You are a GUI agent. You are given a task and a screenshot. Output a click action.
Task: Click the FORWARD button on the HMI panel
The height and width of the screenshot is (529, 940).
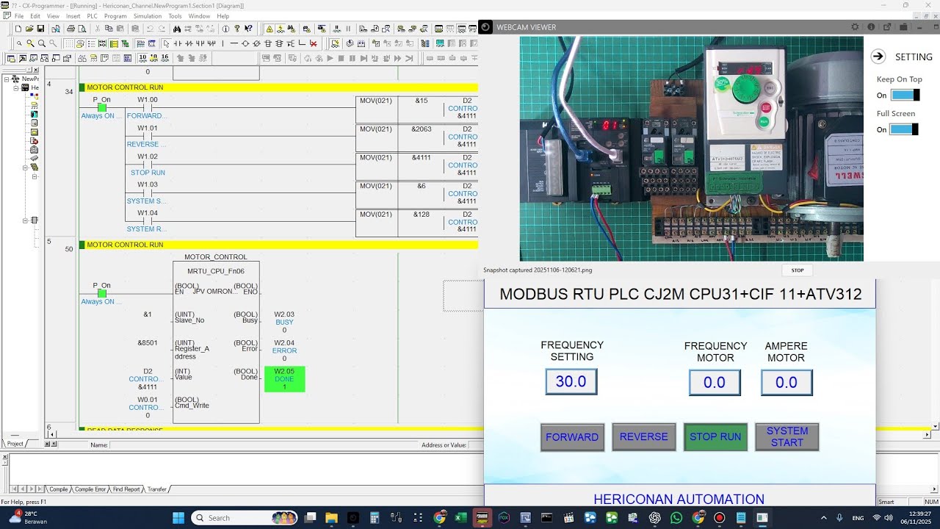(x=572, y=437)
